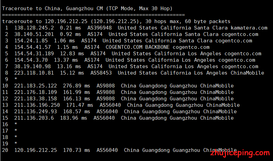Click IP 38.19.140.98 in hop 7
The image size is (273, 161).
click(33, 66)
